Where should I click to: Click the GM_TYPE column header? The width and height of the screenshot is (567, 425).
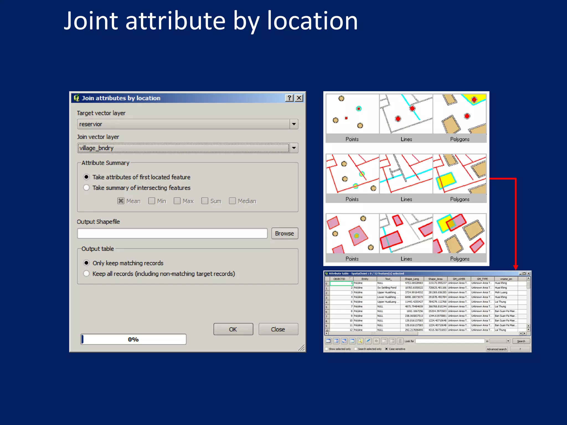pyautogui.click(x=483, y=279)
